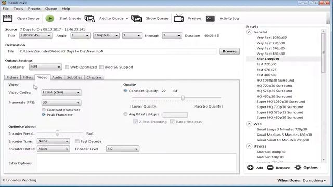Toggle the 2-Pass Encoding checkbox

(135, 122)
